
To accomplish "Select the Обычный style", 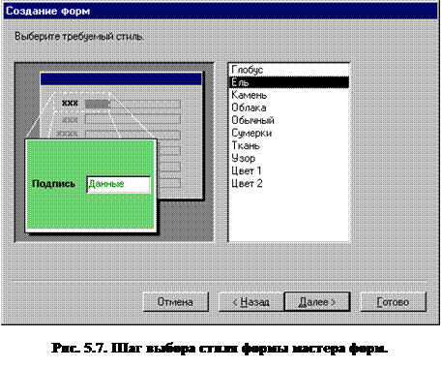I will tap(288, 120).
